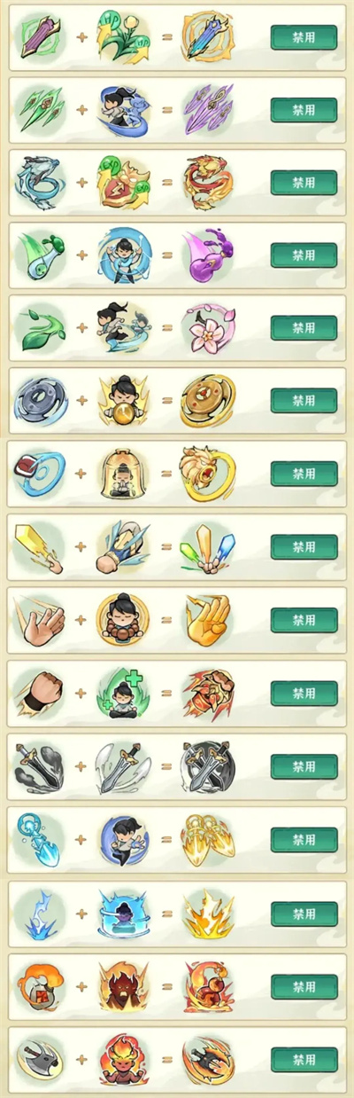Viewport: 354px width, 1098px height.
Task: Disable the golden palm combination
Action: 304,619
